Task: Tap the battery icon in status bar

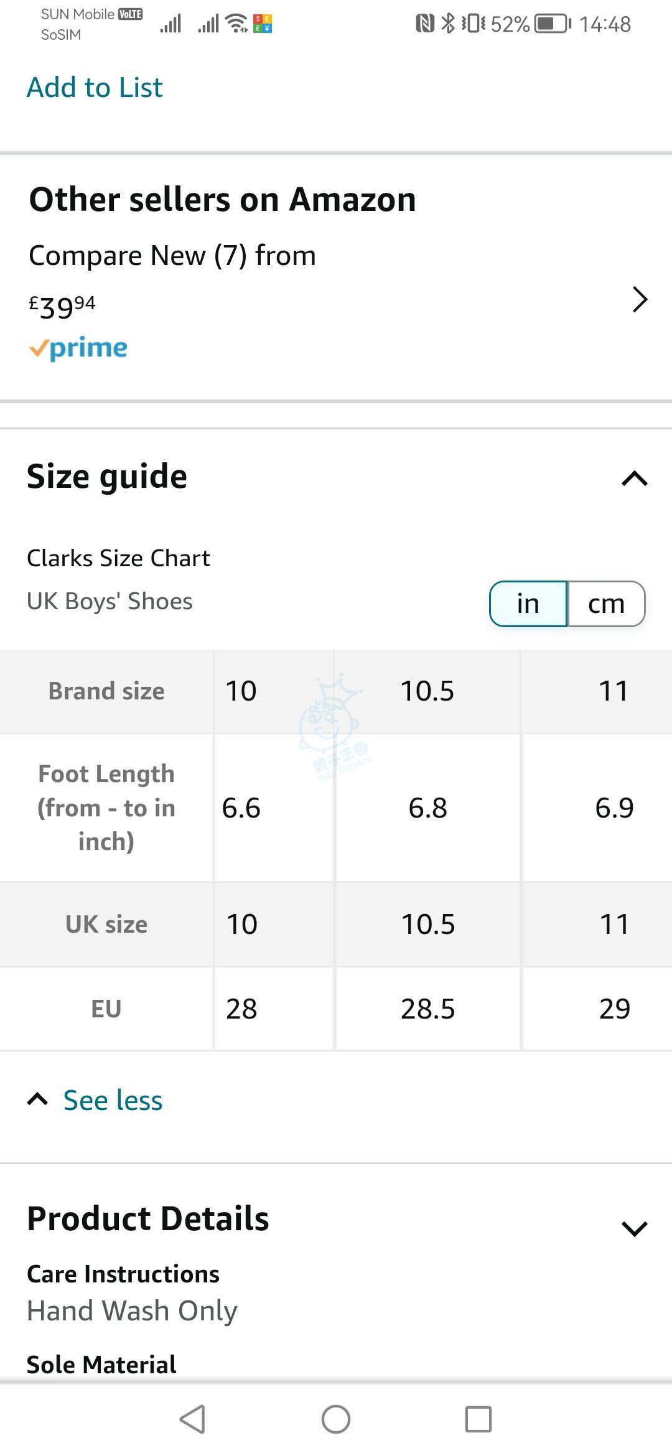Action: tap(553, 24)
